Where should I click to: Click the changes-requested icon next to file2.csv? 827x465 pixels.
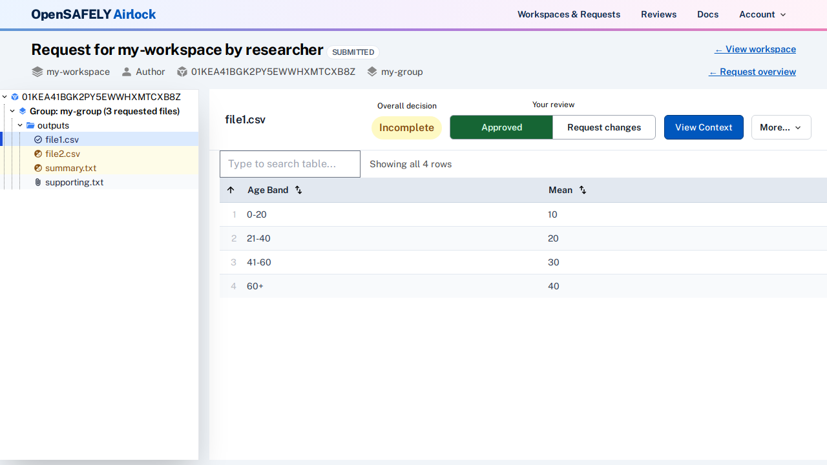click(38, 154)
